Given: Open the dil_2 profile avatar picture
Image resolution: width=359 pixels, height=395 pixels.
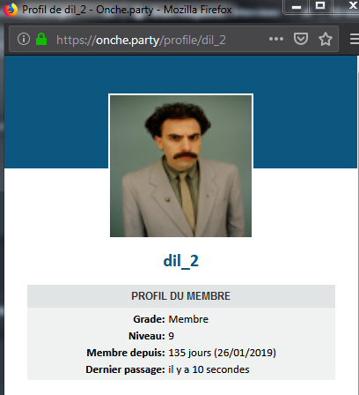Looking at the screenshot, I should (x=180, y=166).
